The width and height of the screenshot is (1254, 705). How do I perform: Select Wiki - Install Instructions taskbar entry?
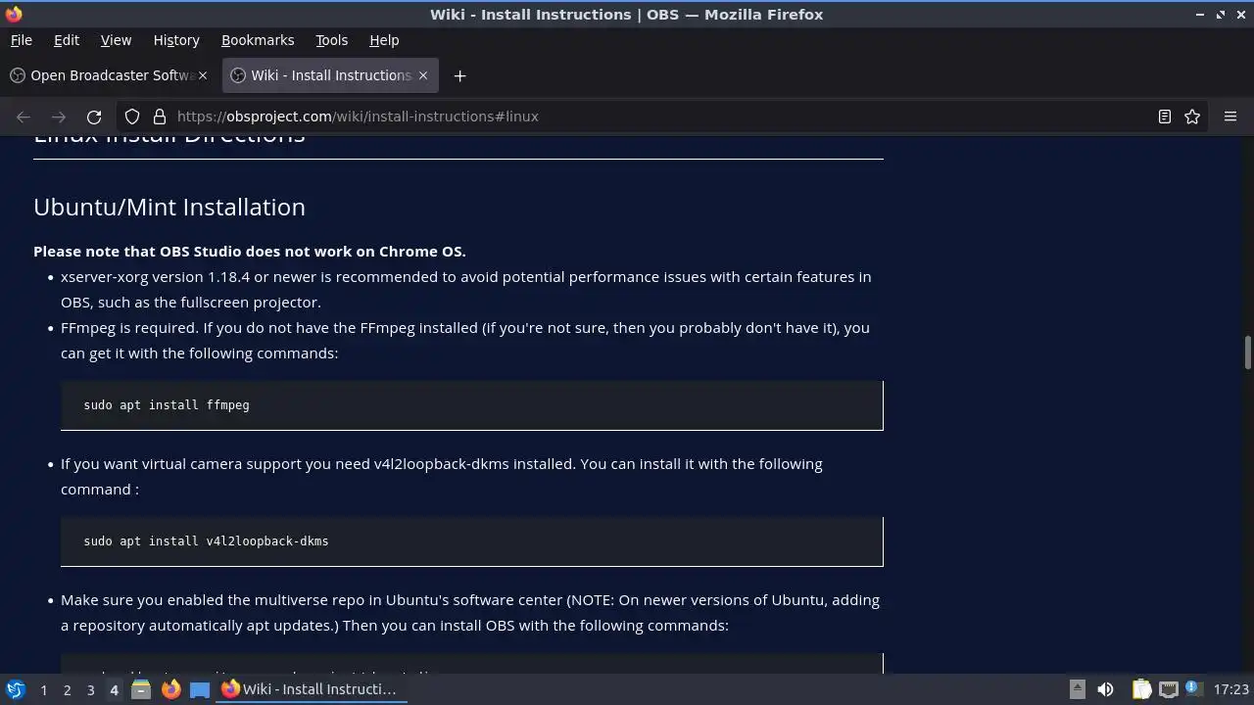312,689
